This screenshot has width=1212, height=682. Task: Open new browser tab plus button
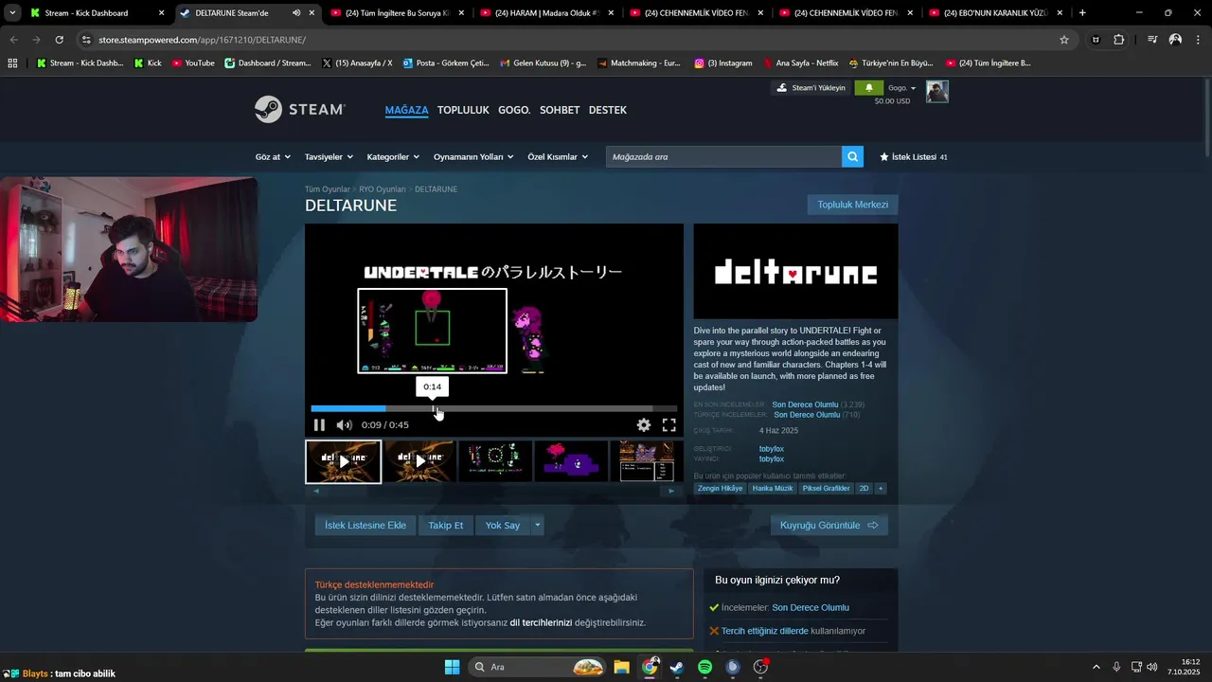1082,13
